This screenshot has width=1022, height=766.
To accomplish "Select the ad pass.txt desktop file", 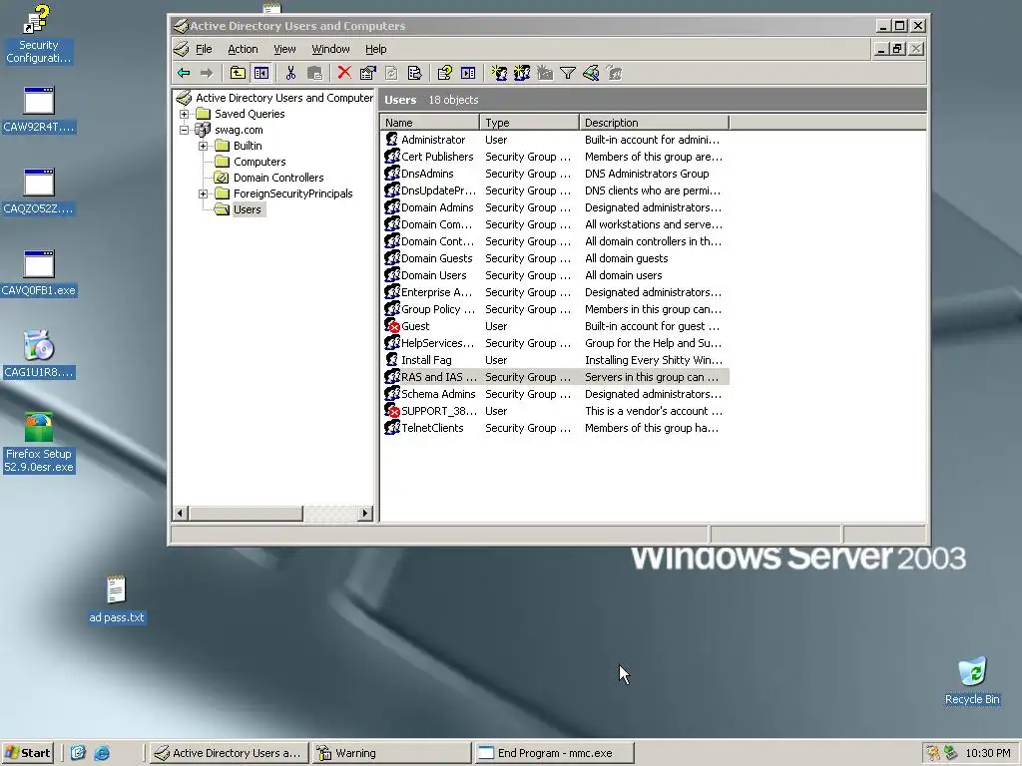I will click(117, 599).
